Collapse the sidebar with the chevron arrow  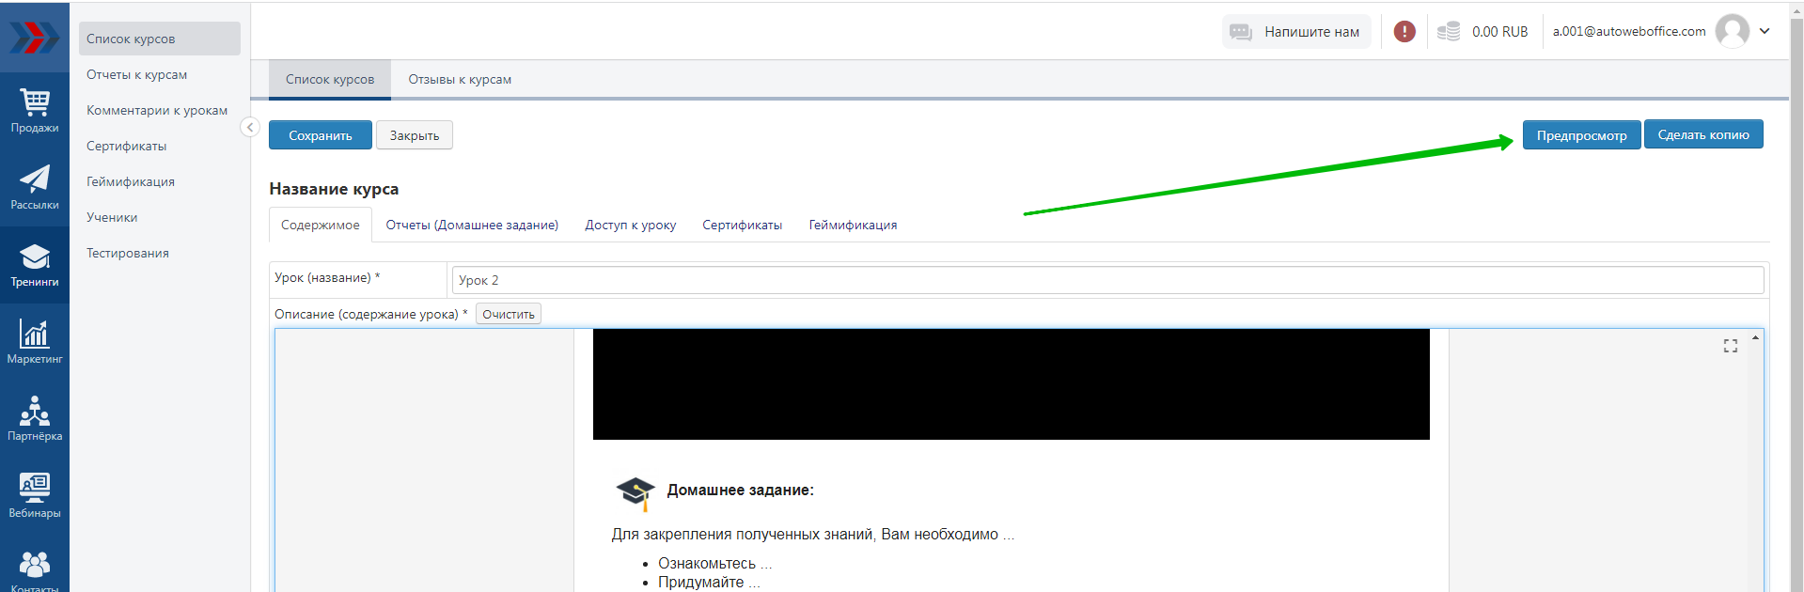(250, 127)
